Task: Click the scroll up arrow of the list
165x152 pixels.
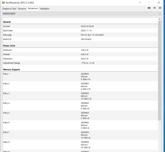Action: tap(160, 19)
